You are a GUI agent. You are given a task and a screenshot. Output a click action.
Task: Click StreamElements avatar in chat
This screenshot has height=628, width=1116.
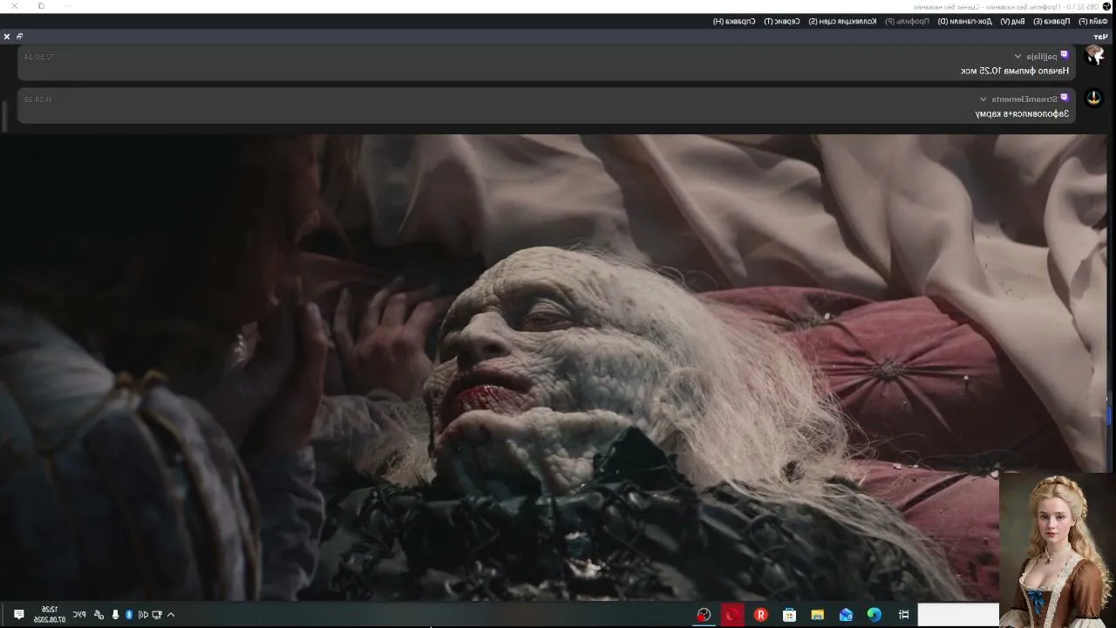coord(1093,98)
